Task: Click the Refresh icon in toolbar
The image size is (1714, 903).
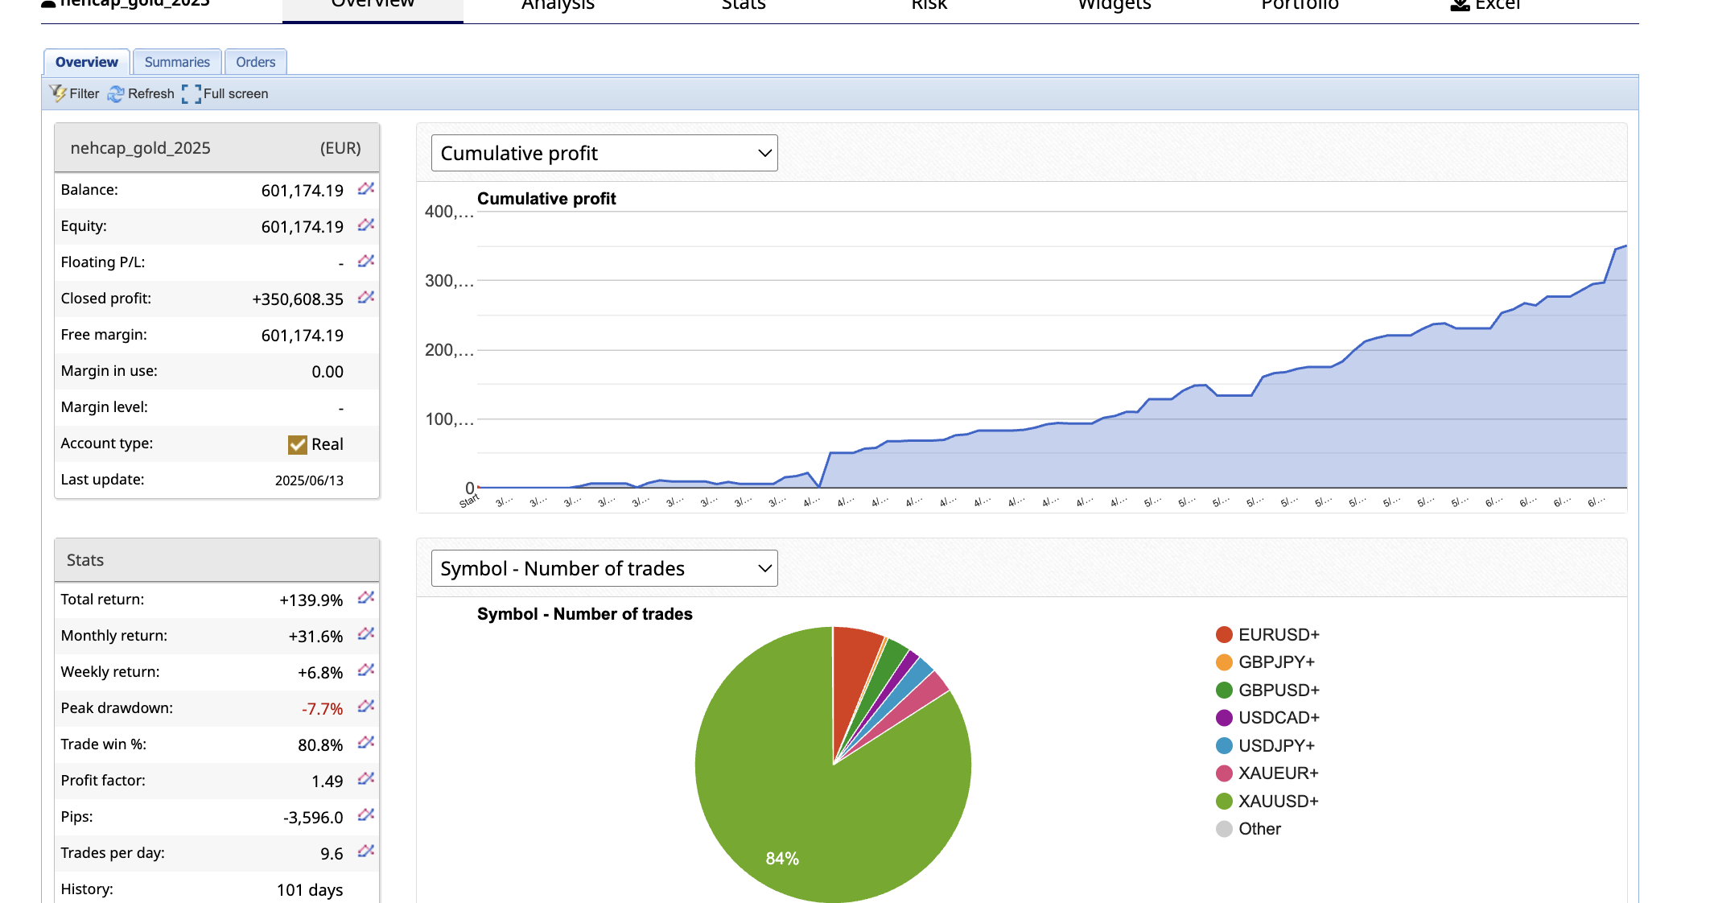Action: tap(116, 94)
